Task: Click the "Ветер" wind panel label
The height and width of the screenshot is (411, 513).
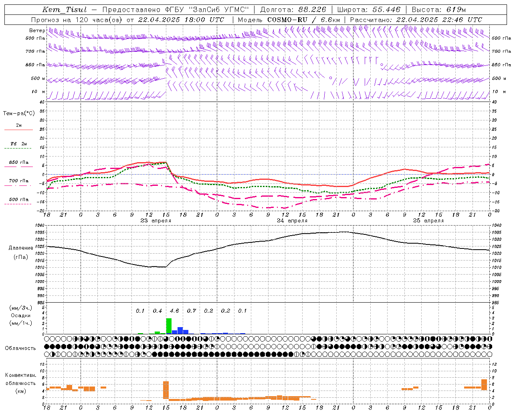Action: coord(37,31)
